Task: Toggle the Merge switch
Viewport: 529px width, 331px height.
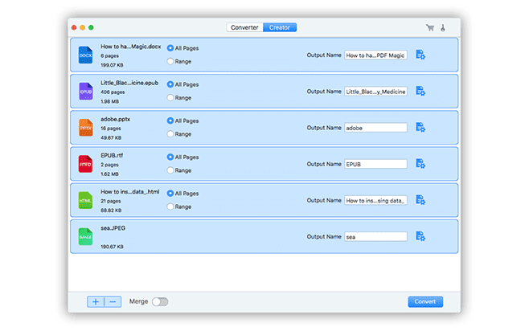Action: [x=160, y=301]
